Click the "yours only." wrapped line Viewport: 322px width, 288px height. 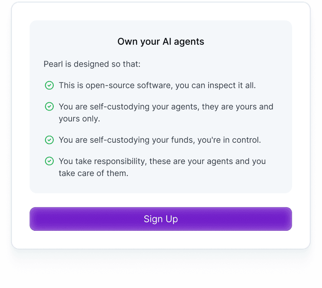point(79,119)
